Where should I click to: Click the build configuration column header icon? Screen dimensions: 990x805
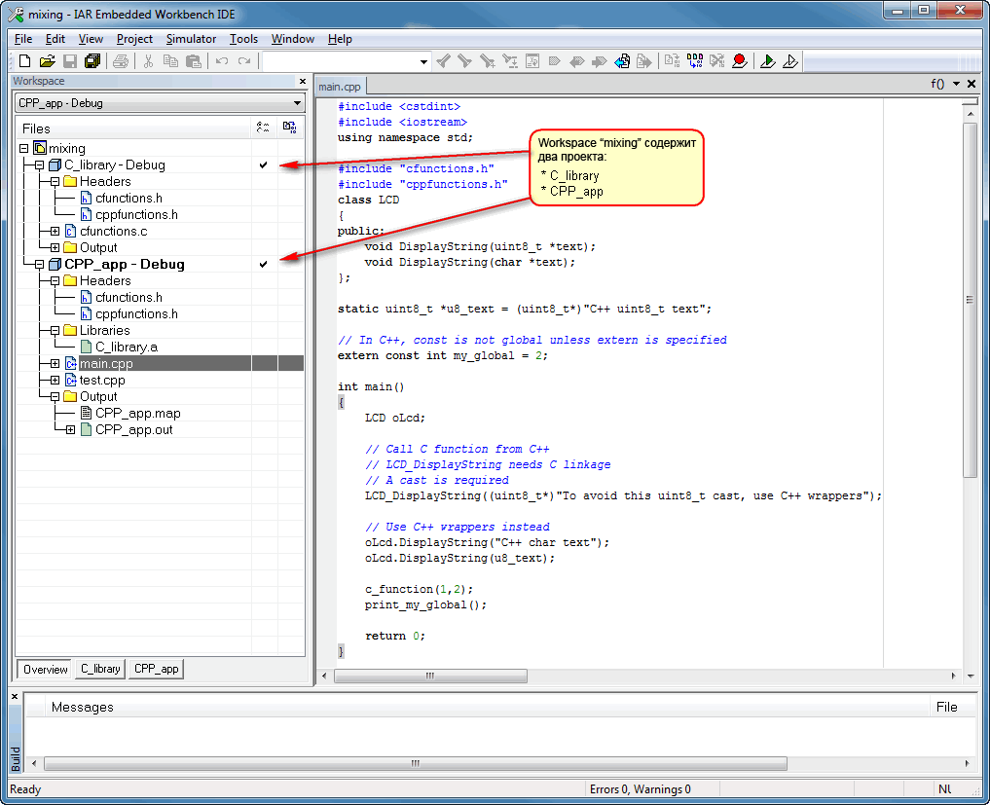(x=263, y=128)
